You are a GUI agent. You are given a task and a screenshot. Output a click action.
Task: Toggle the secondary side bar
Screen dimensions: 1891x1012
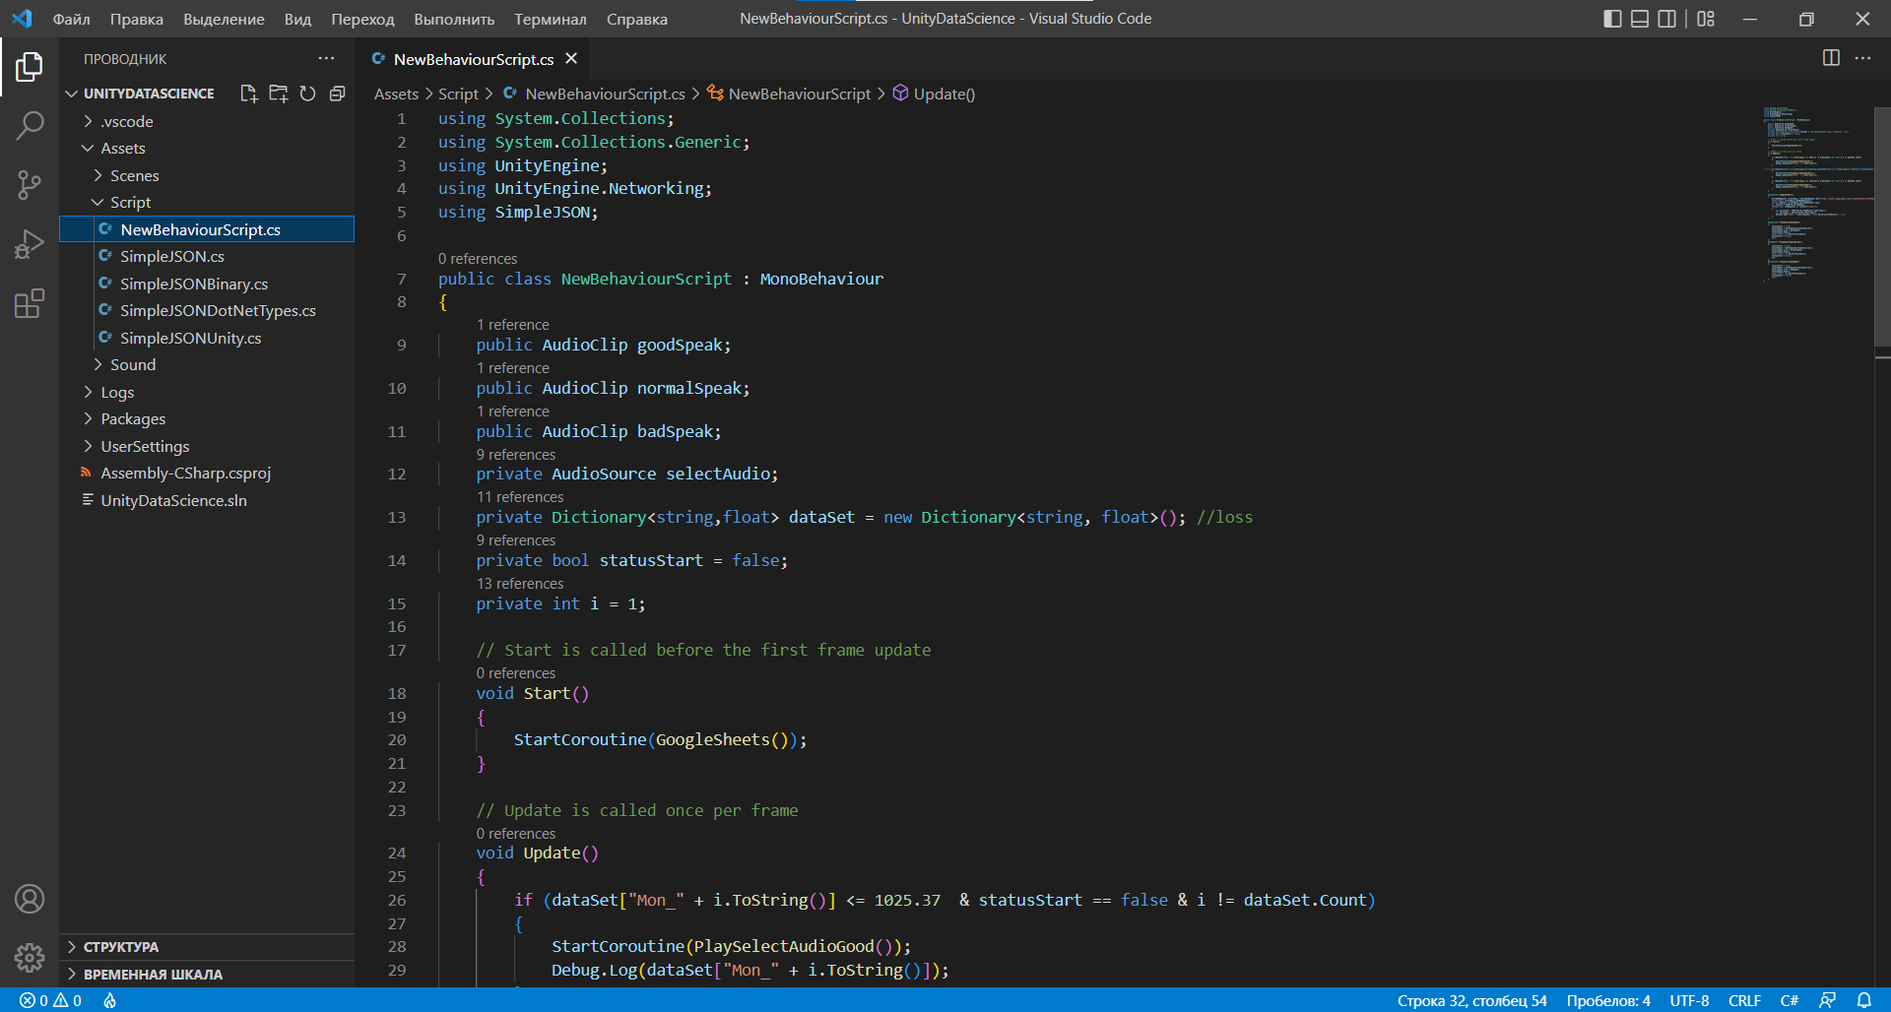point(1666,19)
